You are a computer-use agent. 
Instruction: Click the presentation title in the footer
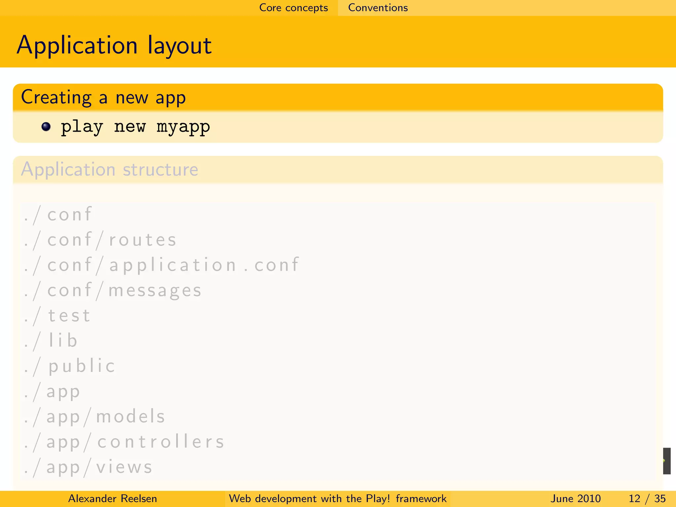337,498
